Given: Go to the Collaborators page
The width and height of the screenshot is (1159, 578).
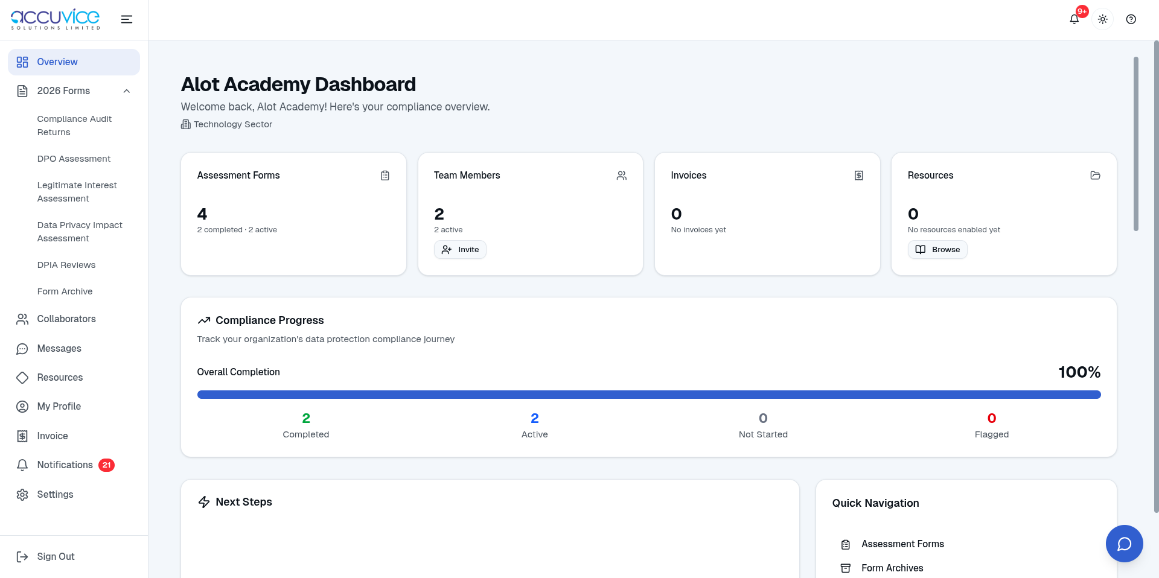Looking at the screenshot, I should point(66,319).
